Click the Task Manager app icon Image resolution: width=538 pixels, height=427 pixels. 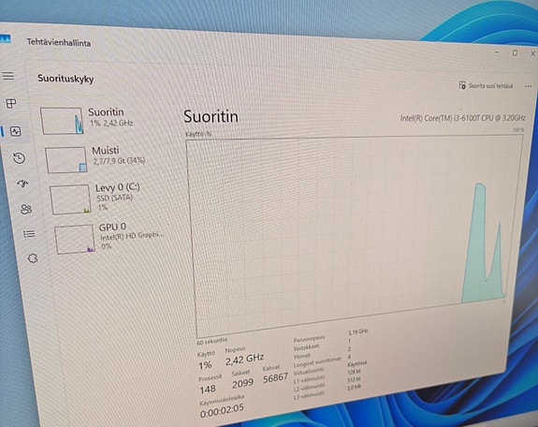pos(6,38)
